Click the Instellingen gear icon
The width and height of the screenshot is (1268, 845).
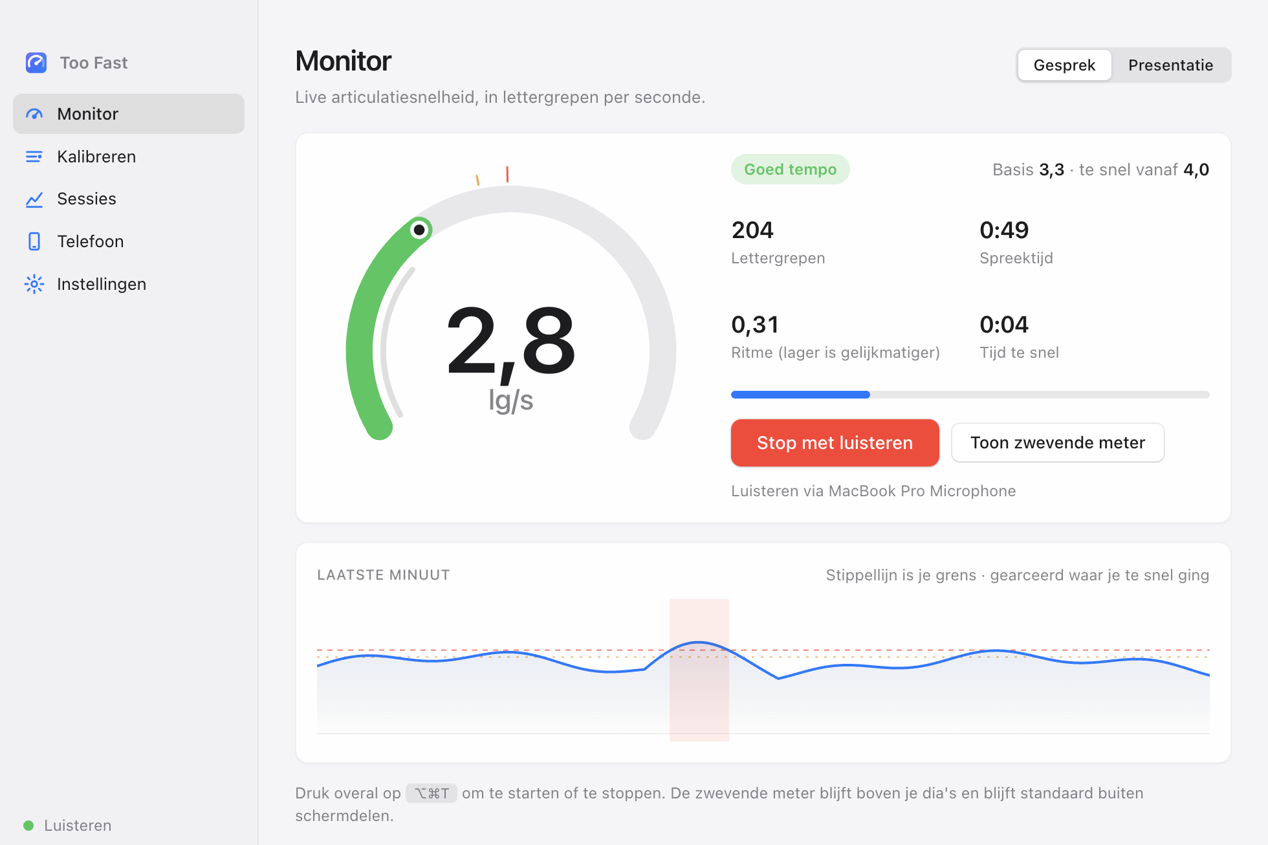click(34, 284)
